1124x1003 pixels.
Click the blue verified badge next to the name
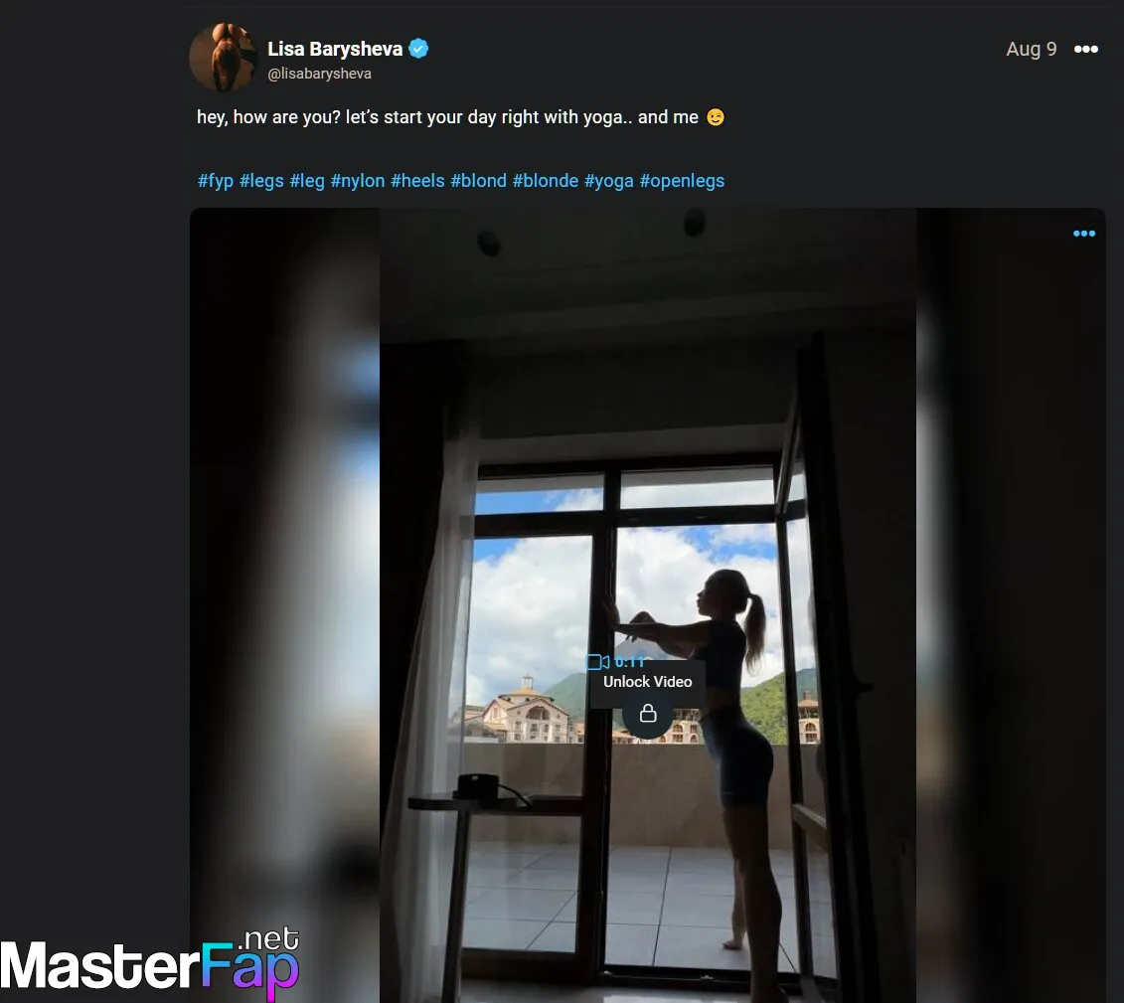(418, 49)
